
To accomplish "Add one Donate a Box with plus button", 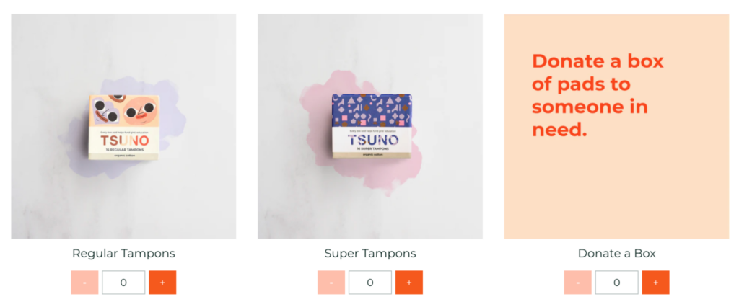I will (x=655, y=282).
